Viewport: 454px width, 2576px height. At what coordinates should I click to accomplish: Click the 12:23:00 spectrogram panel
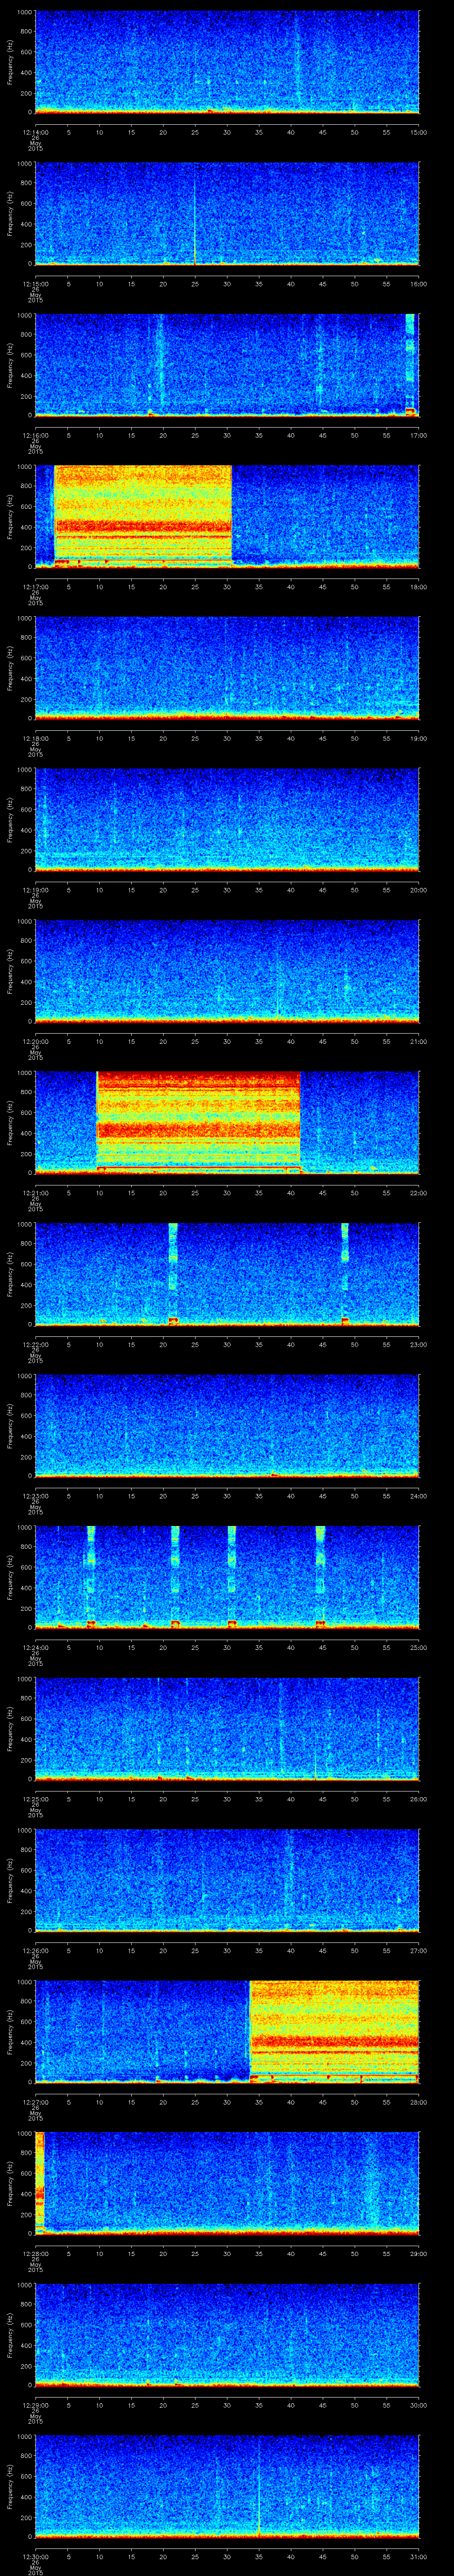tap(227, 1425)
